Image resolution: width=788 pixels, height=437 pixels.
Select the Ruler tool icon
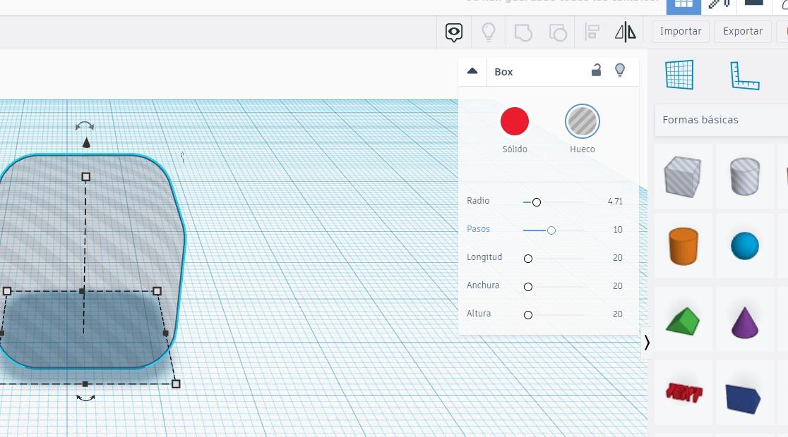tap(744, 75)
